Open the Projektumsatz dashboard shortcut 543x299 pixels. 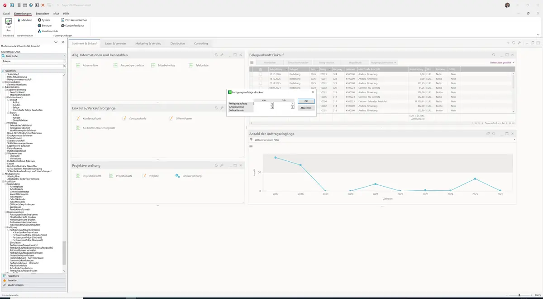pos(121,175)
